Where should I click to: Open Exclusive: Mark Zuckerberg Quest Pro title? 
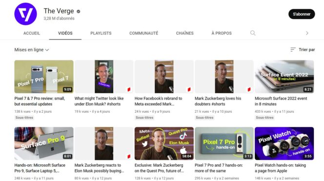coord(159,168)
